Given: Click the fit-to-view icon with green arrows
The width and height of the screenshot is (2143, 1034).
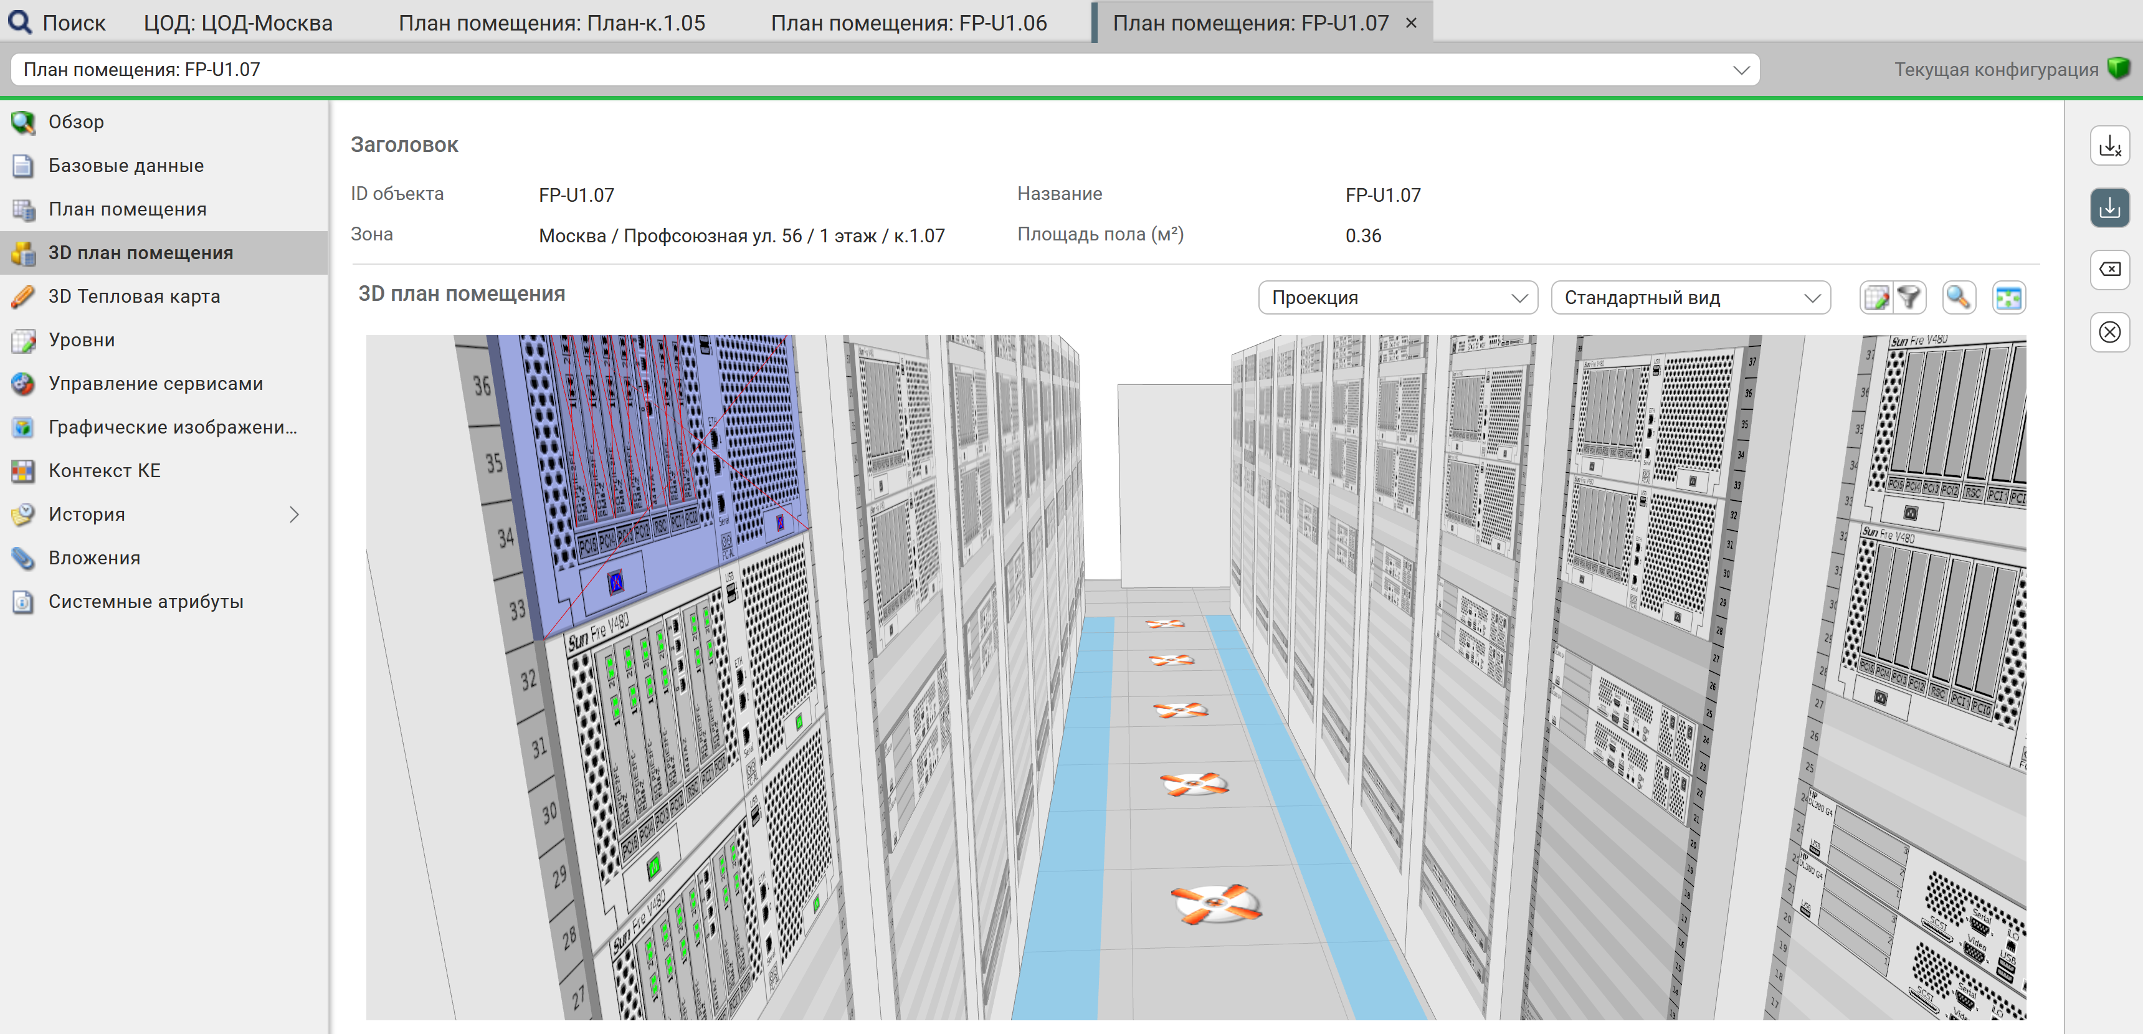Looking at the screenshot, I should (x=2008, y=298).
